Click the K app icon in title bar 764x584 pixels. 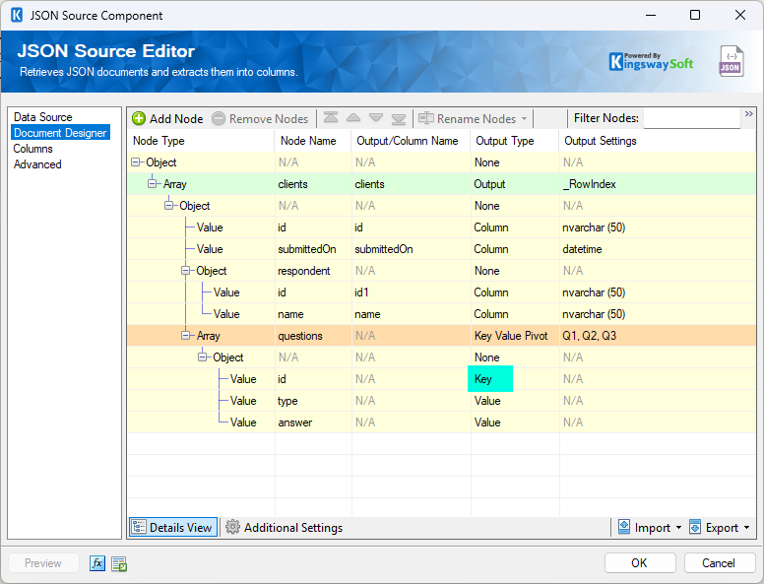point(17,15)
